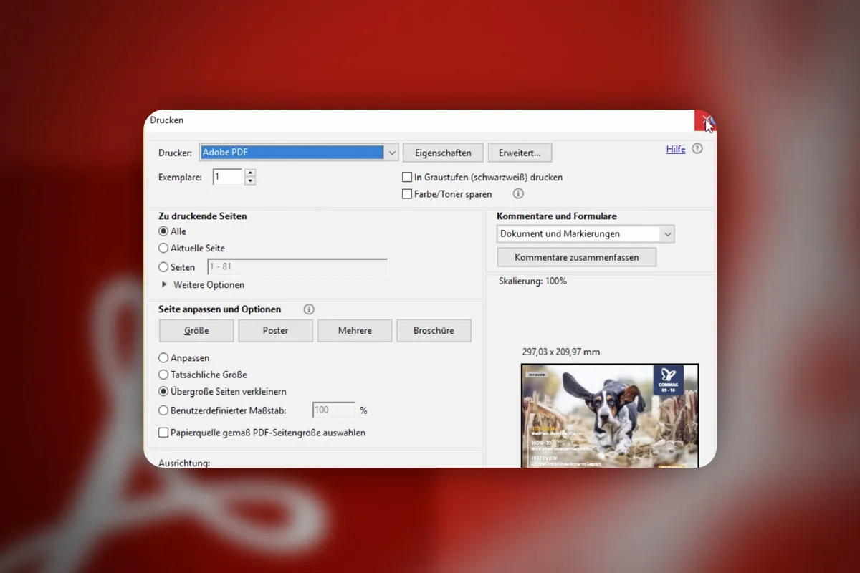Choose the Seiten range radio button
The width and height of the screenshot is (860, 573).
coord(163,267)
